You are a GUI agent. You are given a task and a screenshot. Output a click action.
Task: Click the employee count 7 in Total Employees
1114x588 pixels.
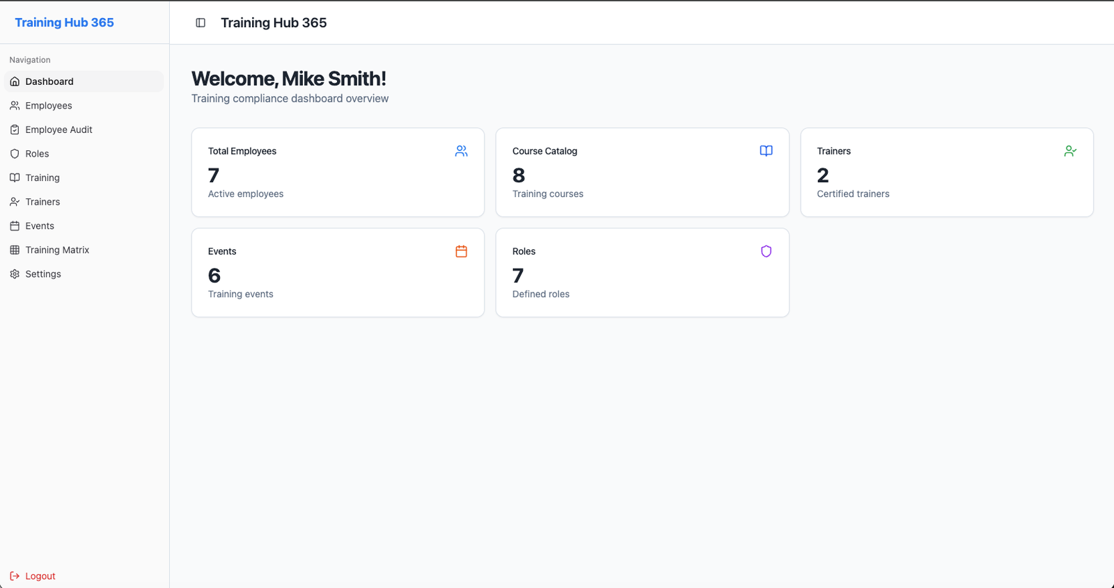tap(214, 175)
